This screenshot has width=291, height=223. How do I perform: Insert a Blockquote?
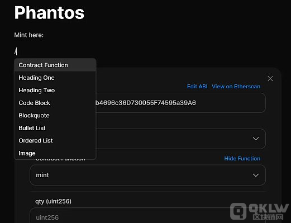(x=55, y=116)
